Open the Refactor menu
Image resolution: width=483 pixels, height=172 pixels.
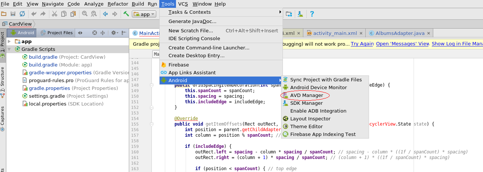point(118,4)
